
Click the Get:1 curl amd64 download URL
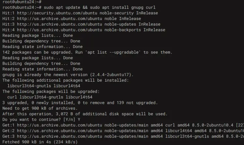pos(60,125)
